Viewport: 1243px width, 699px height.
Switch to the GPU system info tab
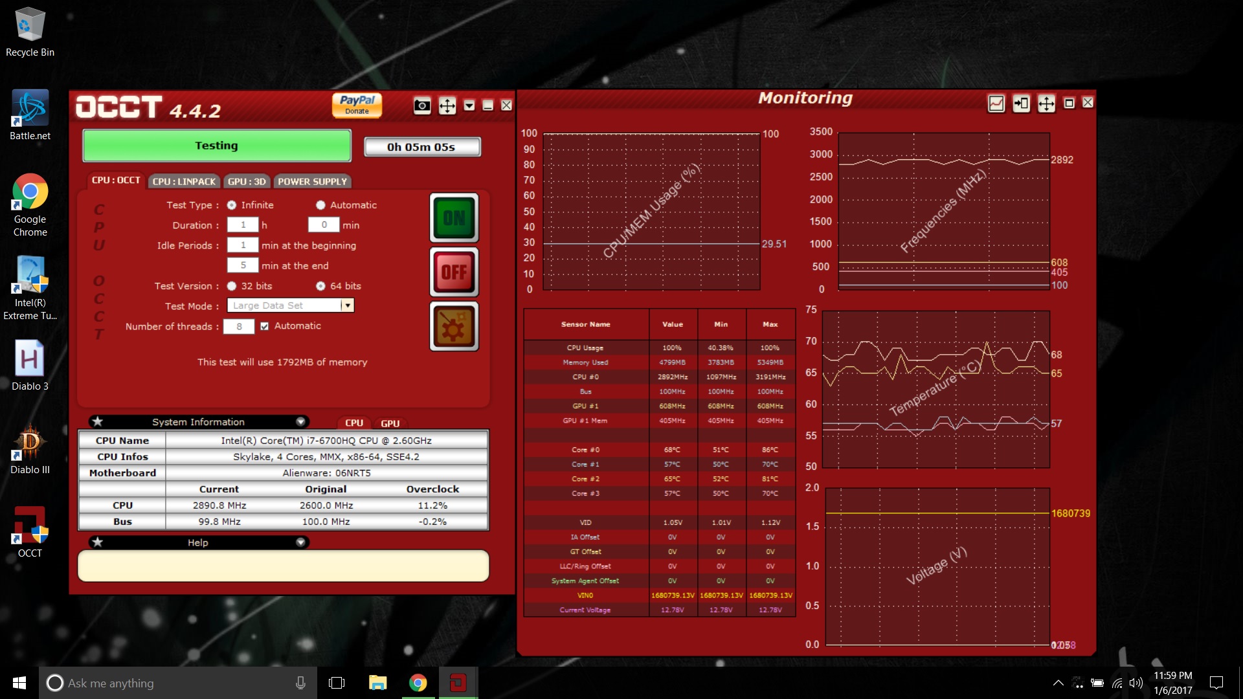390,423
